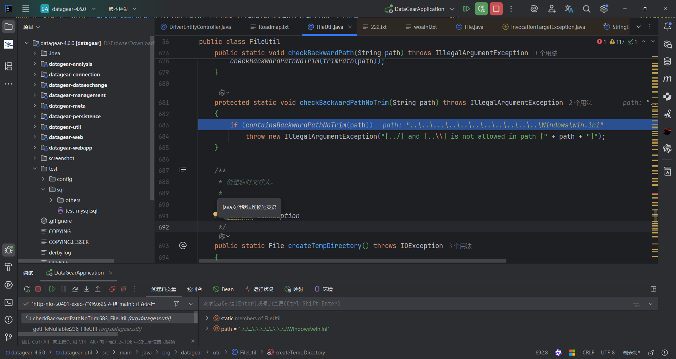Click the lightbulb intention icon at line 691

(215, 215)
